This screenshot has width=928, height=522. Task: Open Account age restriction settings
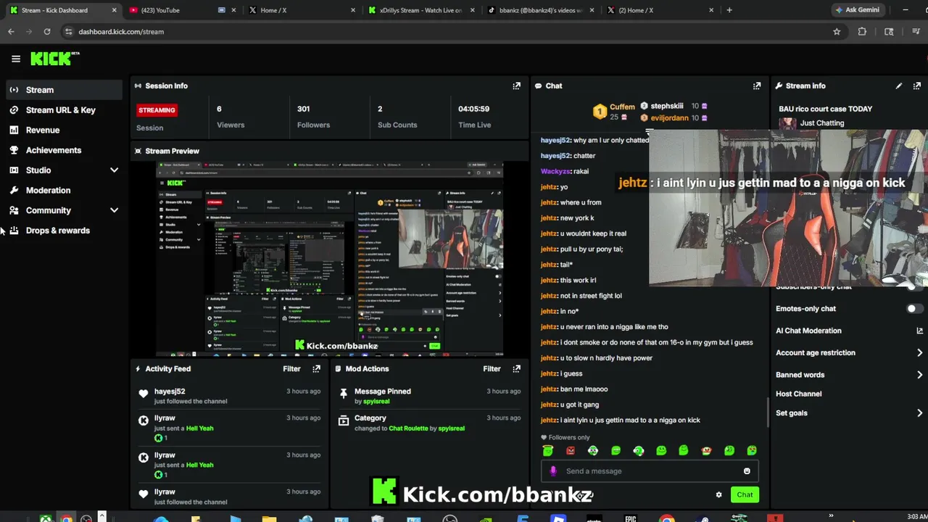tap(849, 352)
